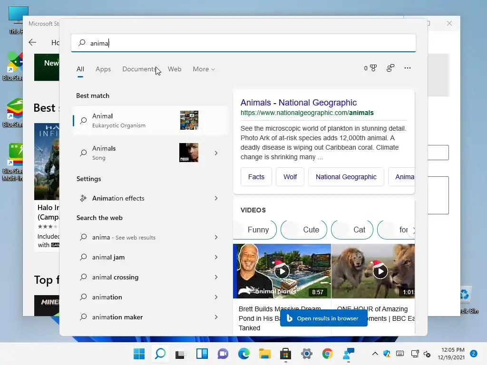Image resolution: width=487 pixels, height=365 pixels.
Task: Click the touch keyboard tray icon
Action: coord(400,354)
